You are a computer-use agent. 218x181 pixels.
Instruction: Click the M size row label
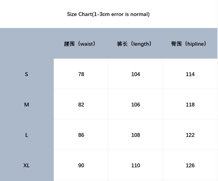(x=26, y=105)
